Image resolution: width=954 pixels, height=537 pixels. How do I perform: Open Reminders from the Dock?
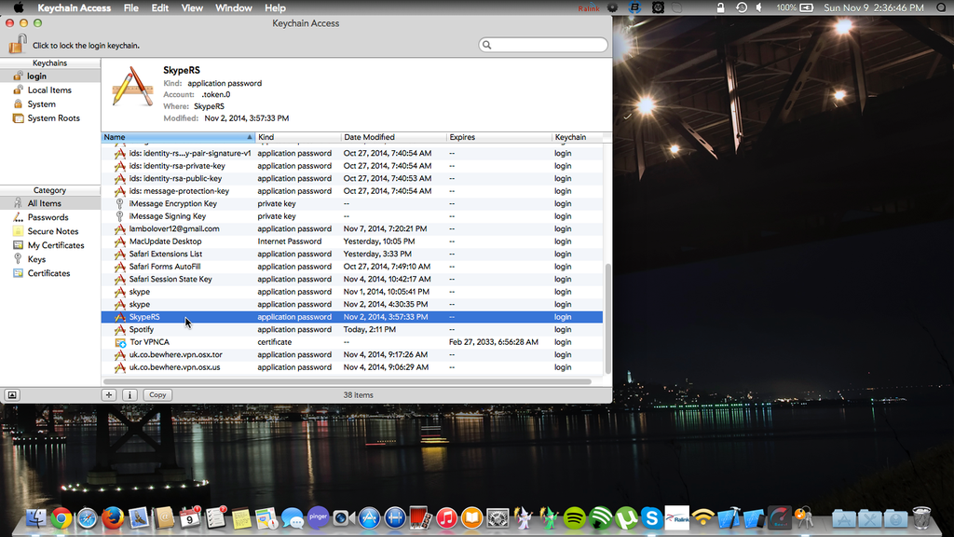coord(216,518)
